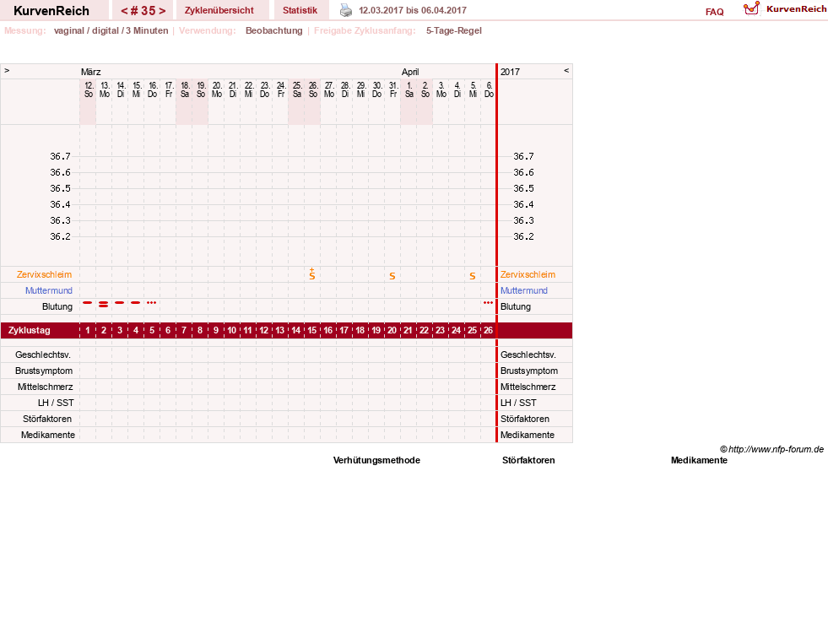Viewport: 828px width, 628px height.
Task: Click the left Zervixschleim row label
Action: click(x=45, y=274)
